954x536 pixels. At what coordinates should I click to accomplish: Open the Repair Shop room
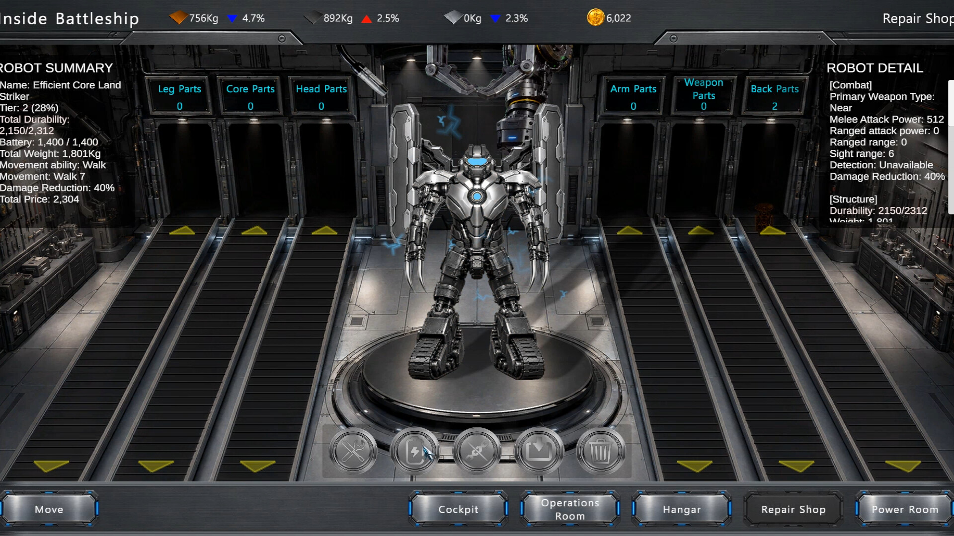click(x=794, y=509)
